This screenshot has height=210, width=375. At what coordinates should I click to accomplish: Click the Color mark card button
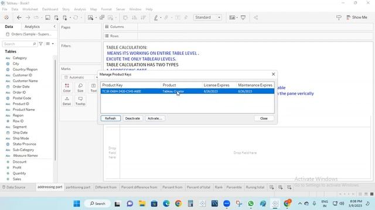point(67,87)
